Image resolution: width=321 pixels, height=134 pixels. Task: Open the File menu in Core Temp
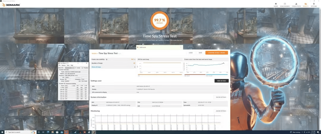coord(59,65)
